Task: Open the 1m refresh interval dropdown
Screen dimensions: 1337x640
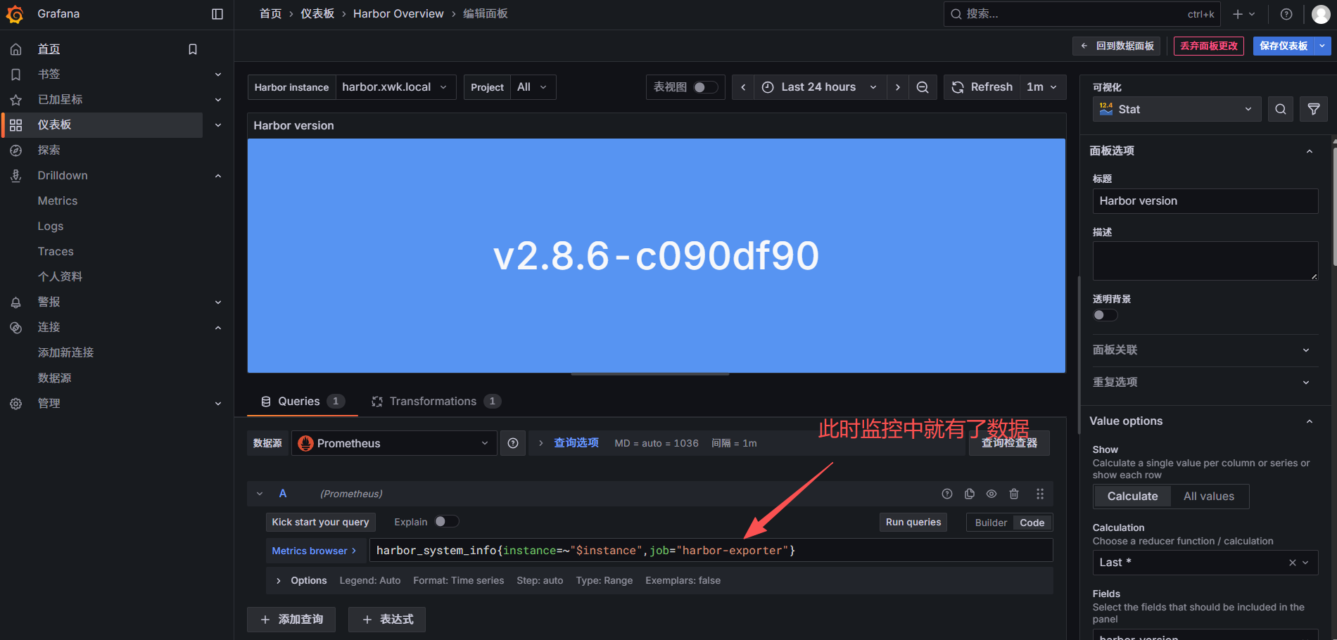Action: 1042,87
